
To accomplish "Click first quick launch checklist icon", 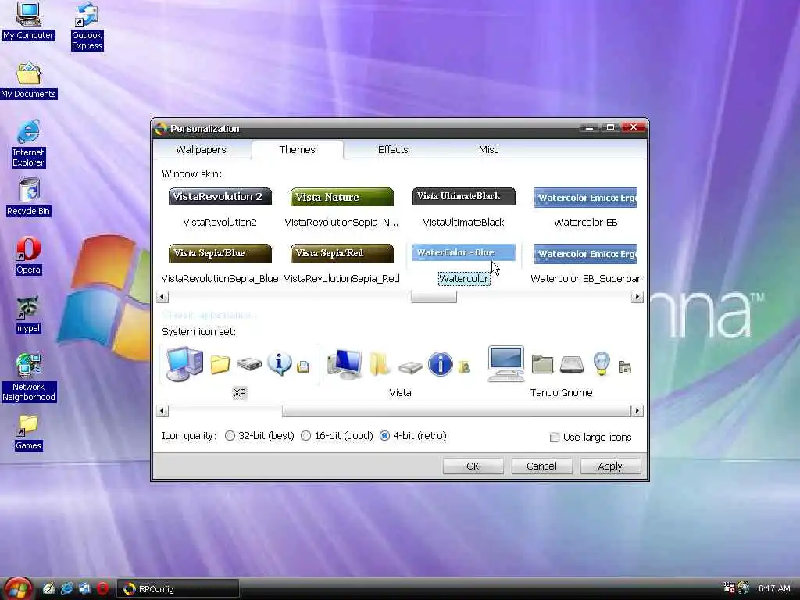I will click(x=48, y=588).
